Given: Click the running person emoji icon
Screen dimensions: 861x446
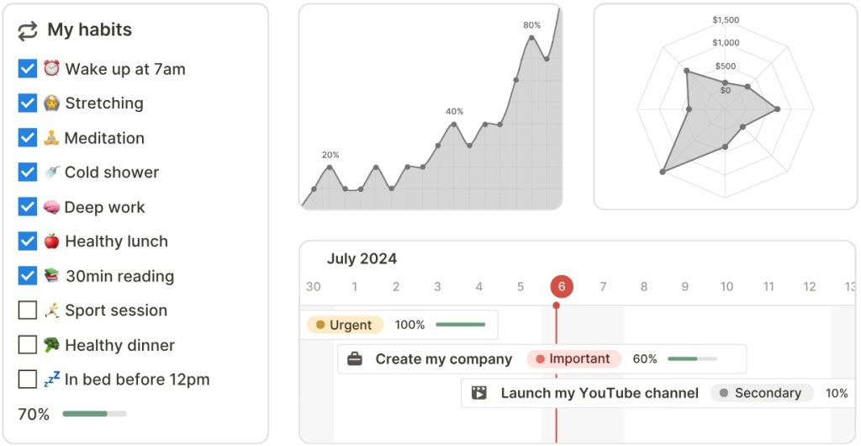Looking at the screenshot, I should 52,311.
